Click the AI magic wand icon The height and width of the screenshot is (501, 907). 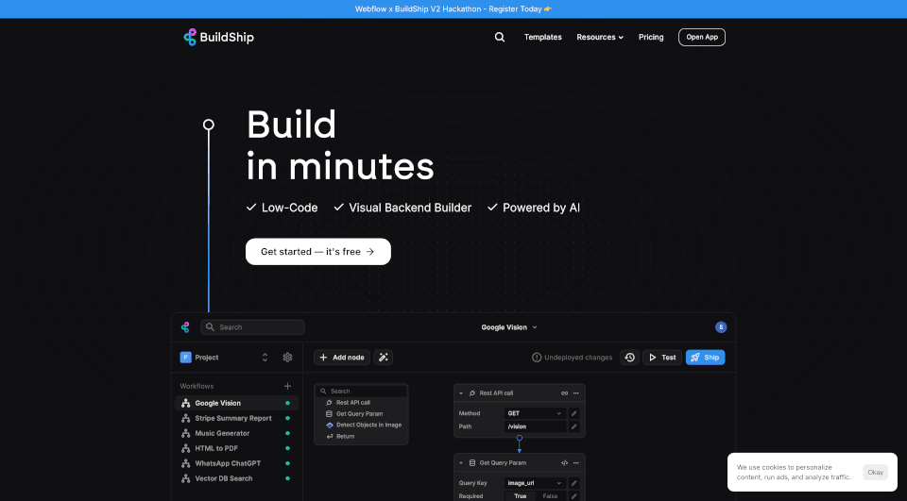click(383, 358)
